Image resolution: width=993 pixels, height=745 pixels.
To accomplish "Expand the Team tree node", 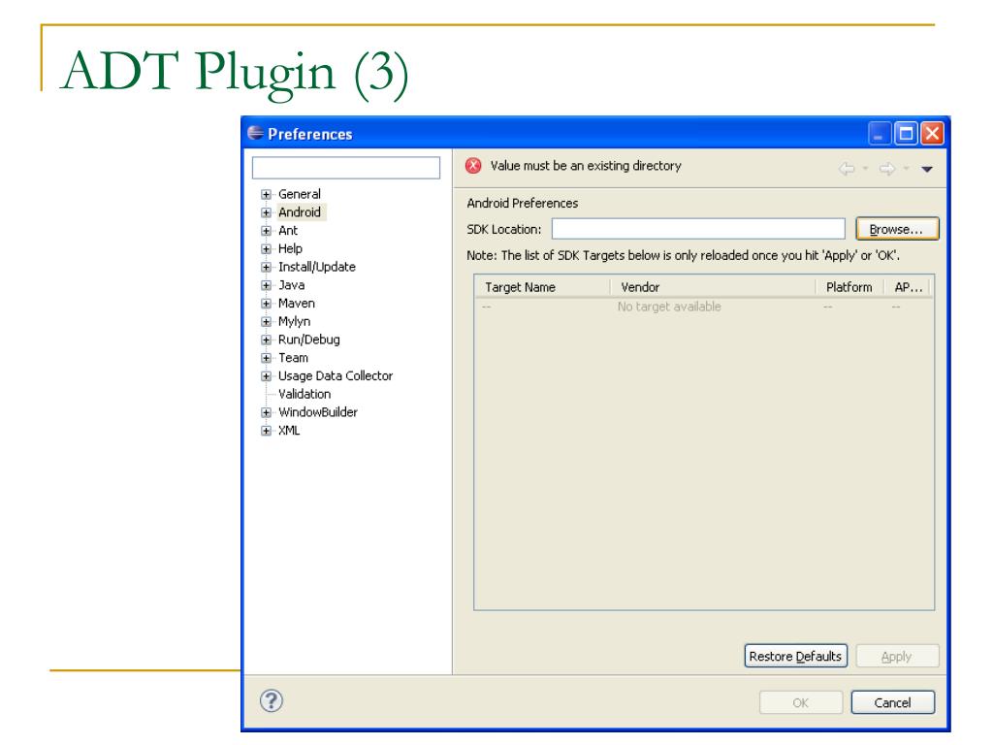I will [x=266, y=358].
